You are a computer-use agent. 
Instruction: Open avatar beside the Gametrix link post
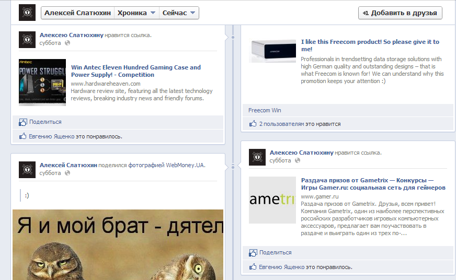pos(257,157)
